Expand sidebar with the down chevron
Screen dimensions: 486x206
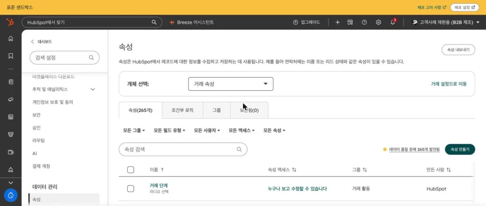(x=11, y=183)
